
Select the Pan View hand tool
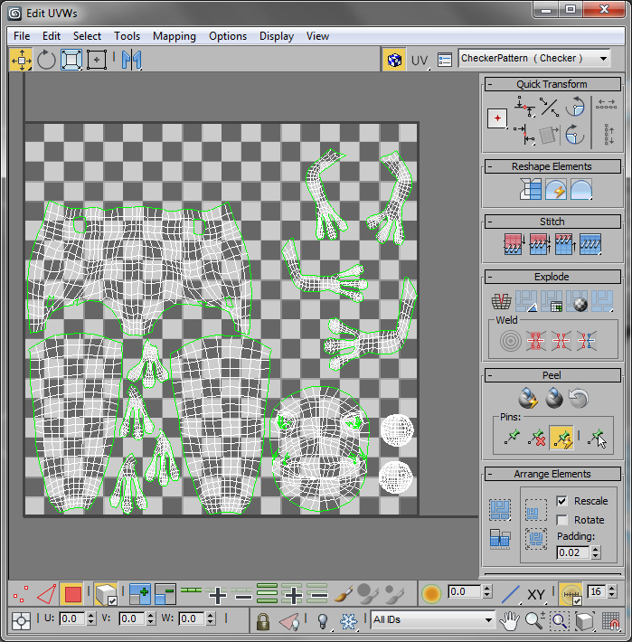[509, 621]
